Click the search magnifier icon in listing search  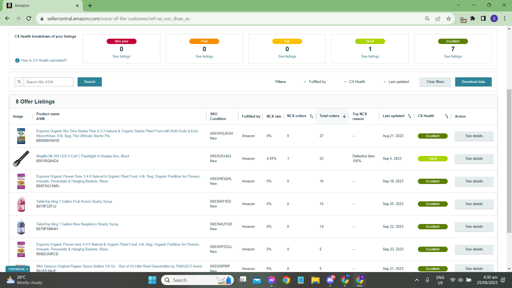tap(19, 82)
